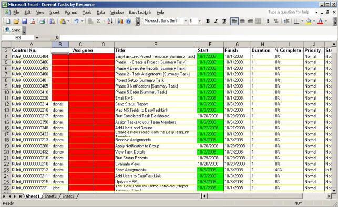Click the AutoSum sigma icon

point(98,21)
